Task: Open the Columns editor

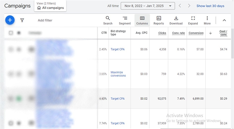Action: (x=142, y=20)
